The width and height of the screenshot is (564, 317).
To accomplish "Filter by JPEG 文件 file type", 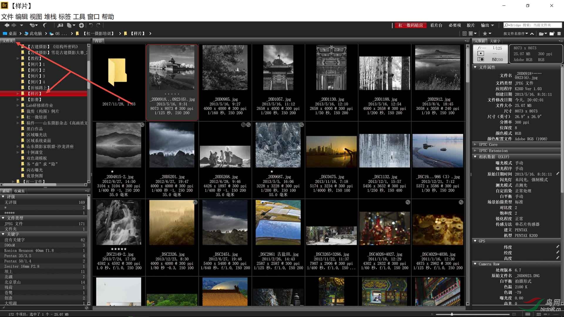I will (x=14, y=224).
